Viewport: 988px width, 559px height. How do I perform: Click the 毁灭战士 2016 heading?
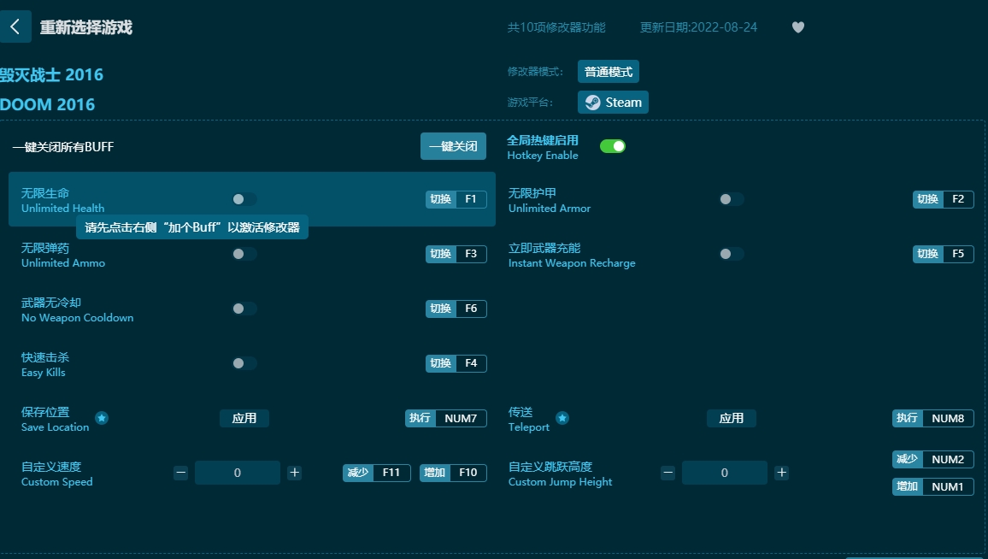click(x=51, y=75)
